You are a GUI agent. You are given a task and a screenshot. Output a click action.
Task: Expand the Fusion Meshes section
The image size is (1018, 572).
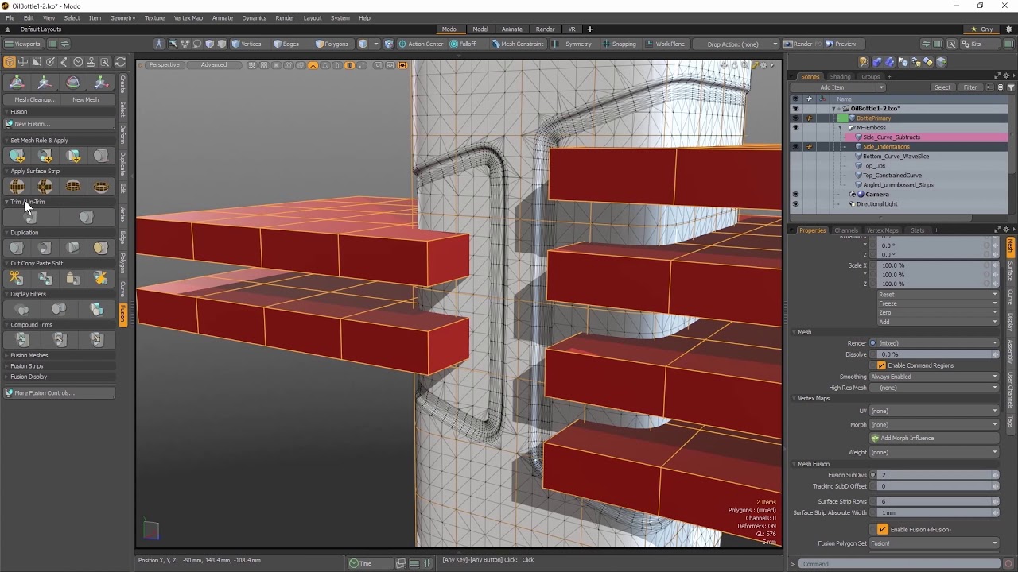point(29,355)
